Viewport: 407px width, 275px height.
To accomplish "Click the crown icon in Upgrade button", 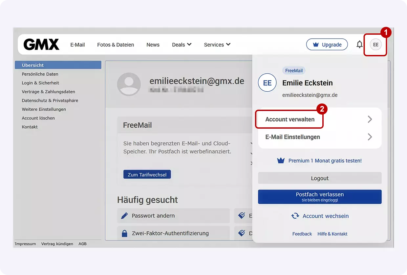I will [315, 44].
